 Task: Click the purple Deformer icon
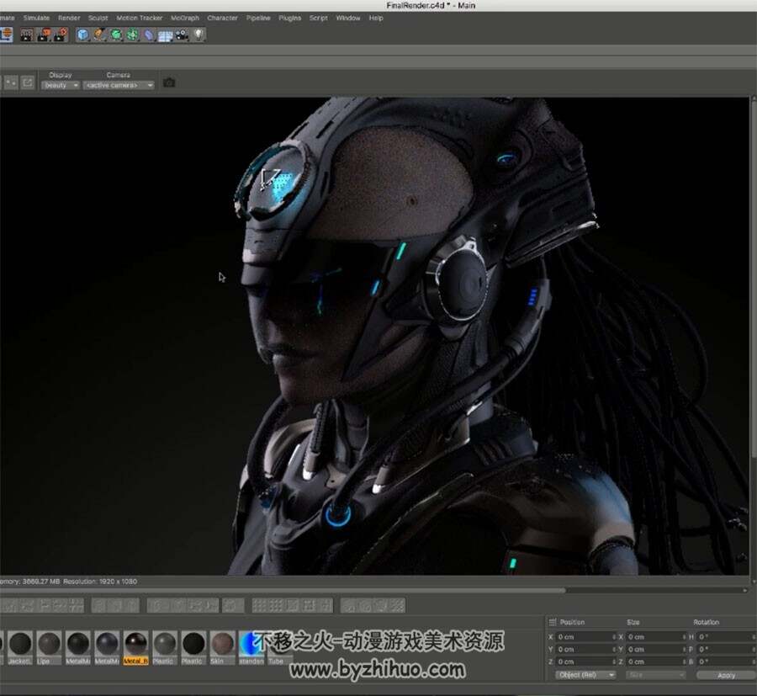[149, 35]
